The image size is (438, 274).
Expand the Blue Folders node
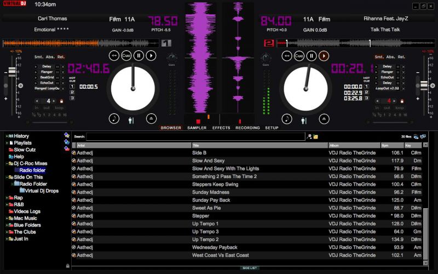pyautogui.click(x=7, y=225)
